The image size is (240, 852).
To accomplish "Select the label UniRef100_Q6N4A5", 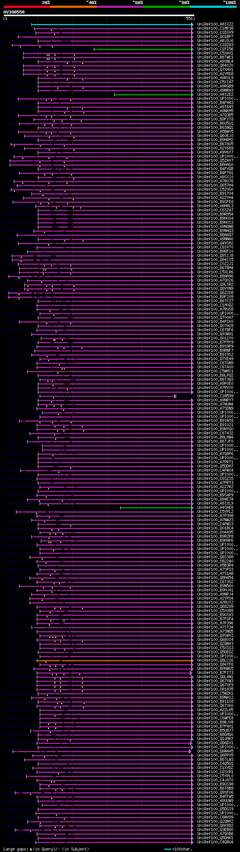I will point(215,751).
